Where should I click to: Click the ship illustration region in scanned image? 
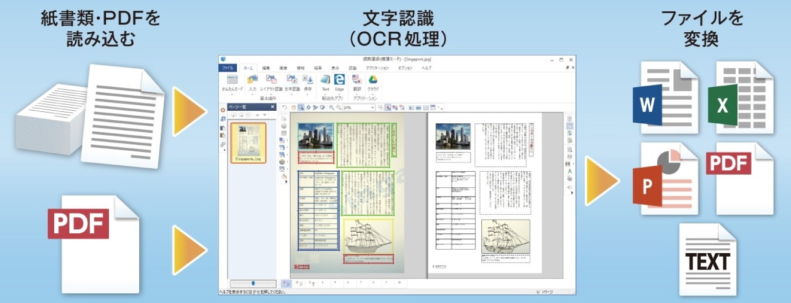coord(368,236)
